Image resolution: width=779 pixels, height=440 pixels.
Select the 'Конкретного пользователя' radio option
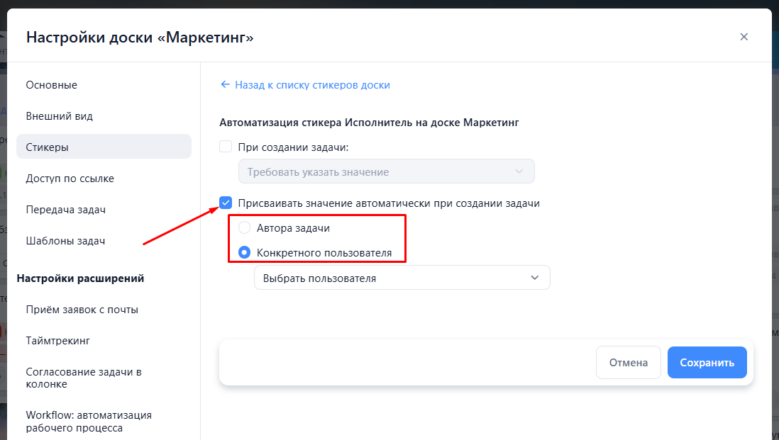click(245, 252)
